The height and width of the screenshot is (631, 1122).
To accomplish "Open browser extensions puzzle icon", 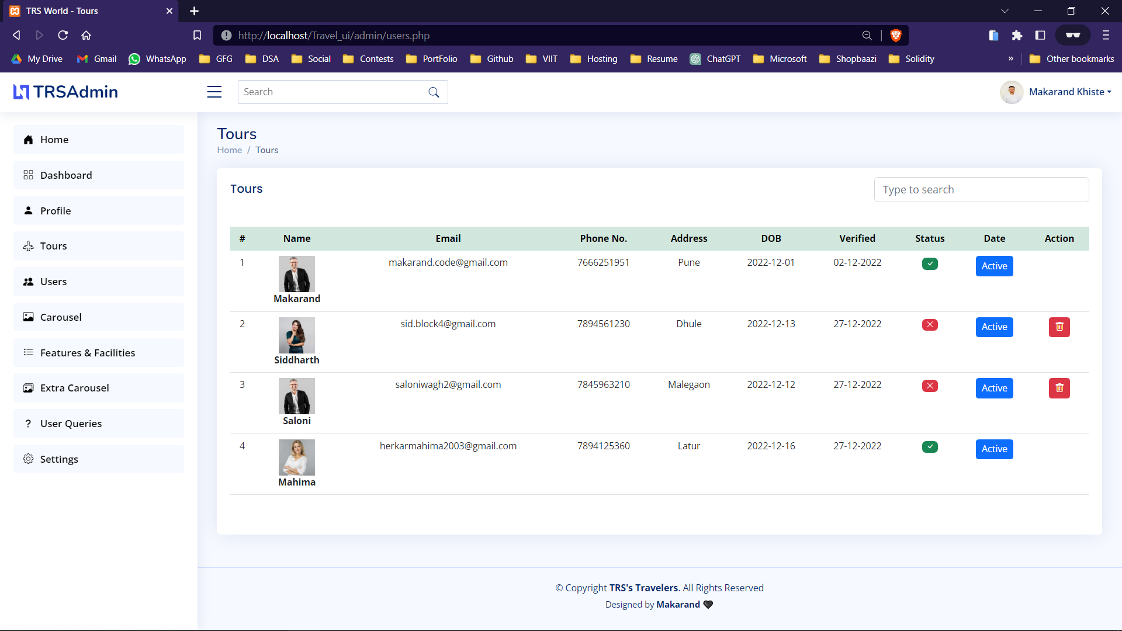I will pos(1017,36).
